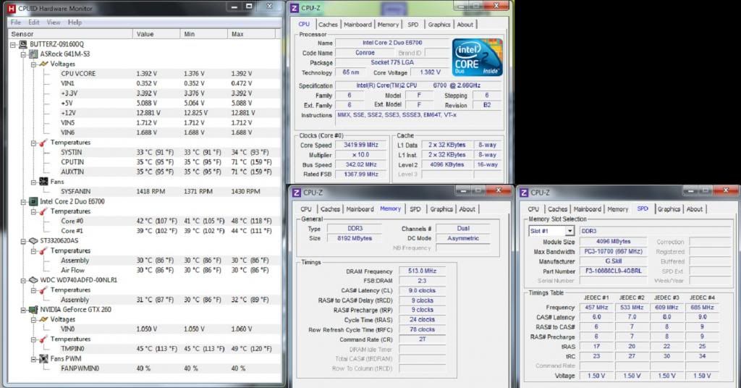Click the processor Name field Intel Core 2 Duo E6700
741x388 pixels.
tap(392, 43)
